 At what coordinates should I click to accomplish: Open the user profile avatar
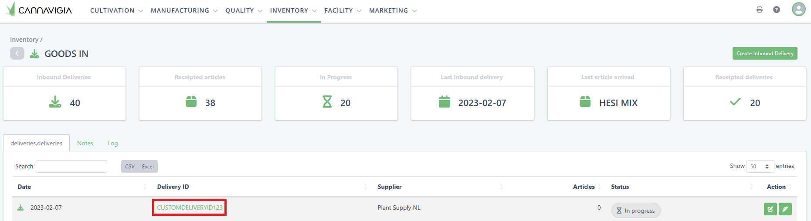click(798, 9)
